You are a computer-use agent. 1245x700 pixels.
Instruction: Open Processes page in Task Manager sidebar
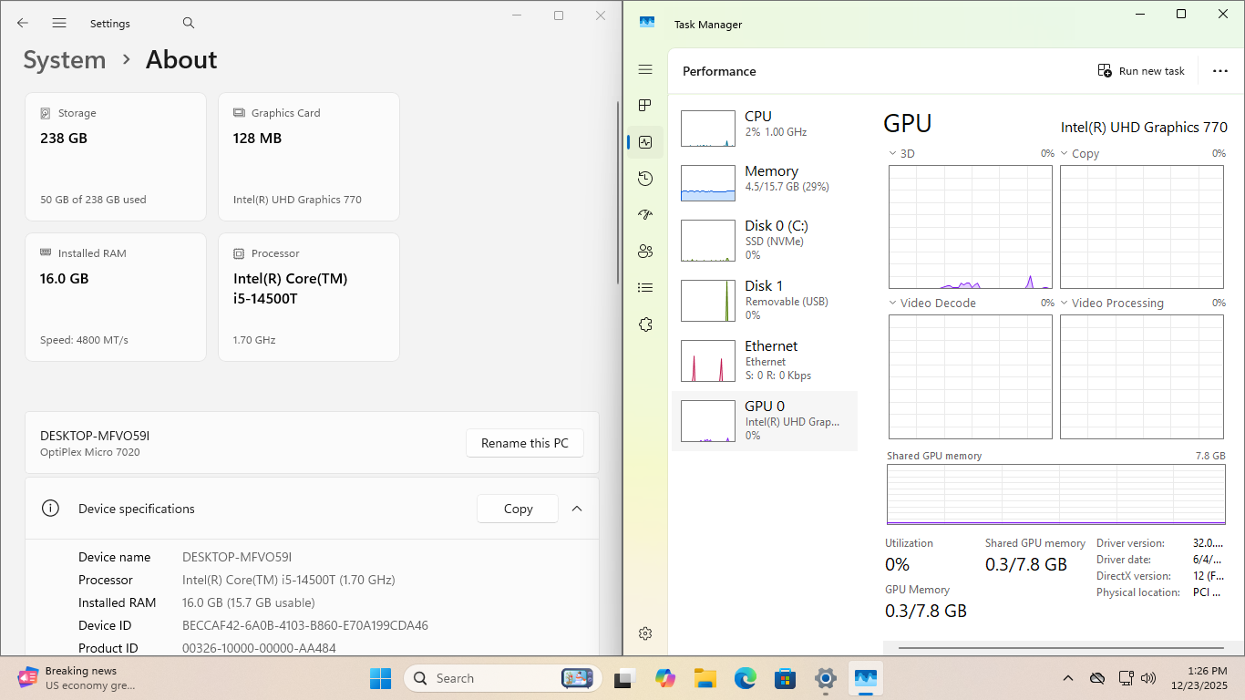[645, 106]
